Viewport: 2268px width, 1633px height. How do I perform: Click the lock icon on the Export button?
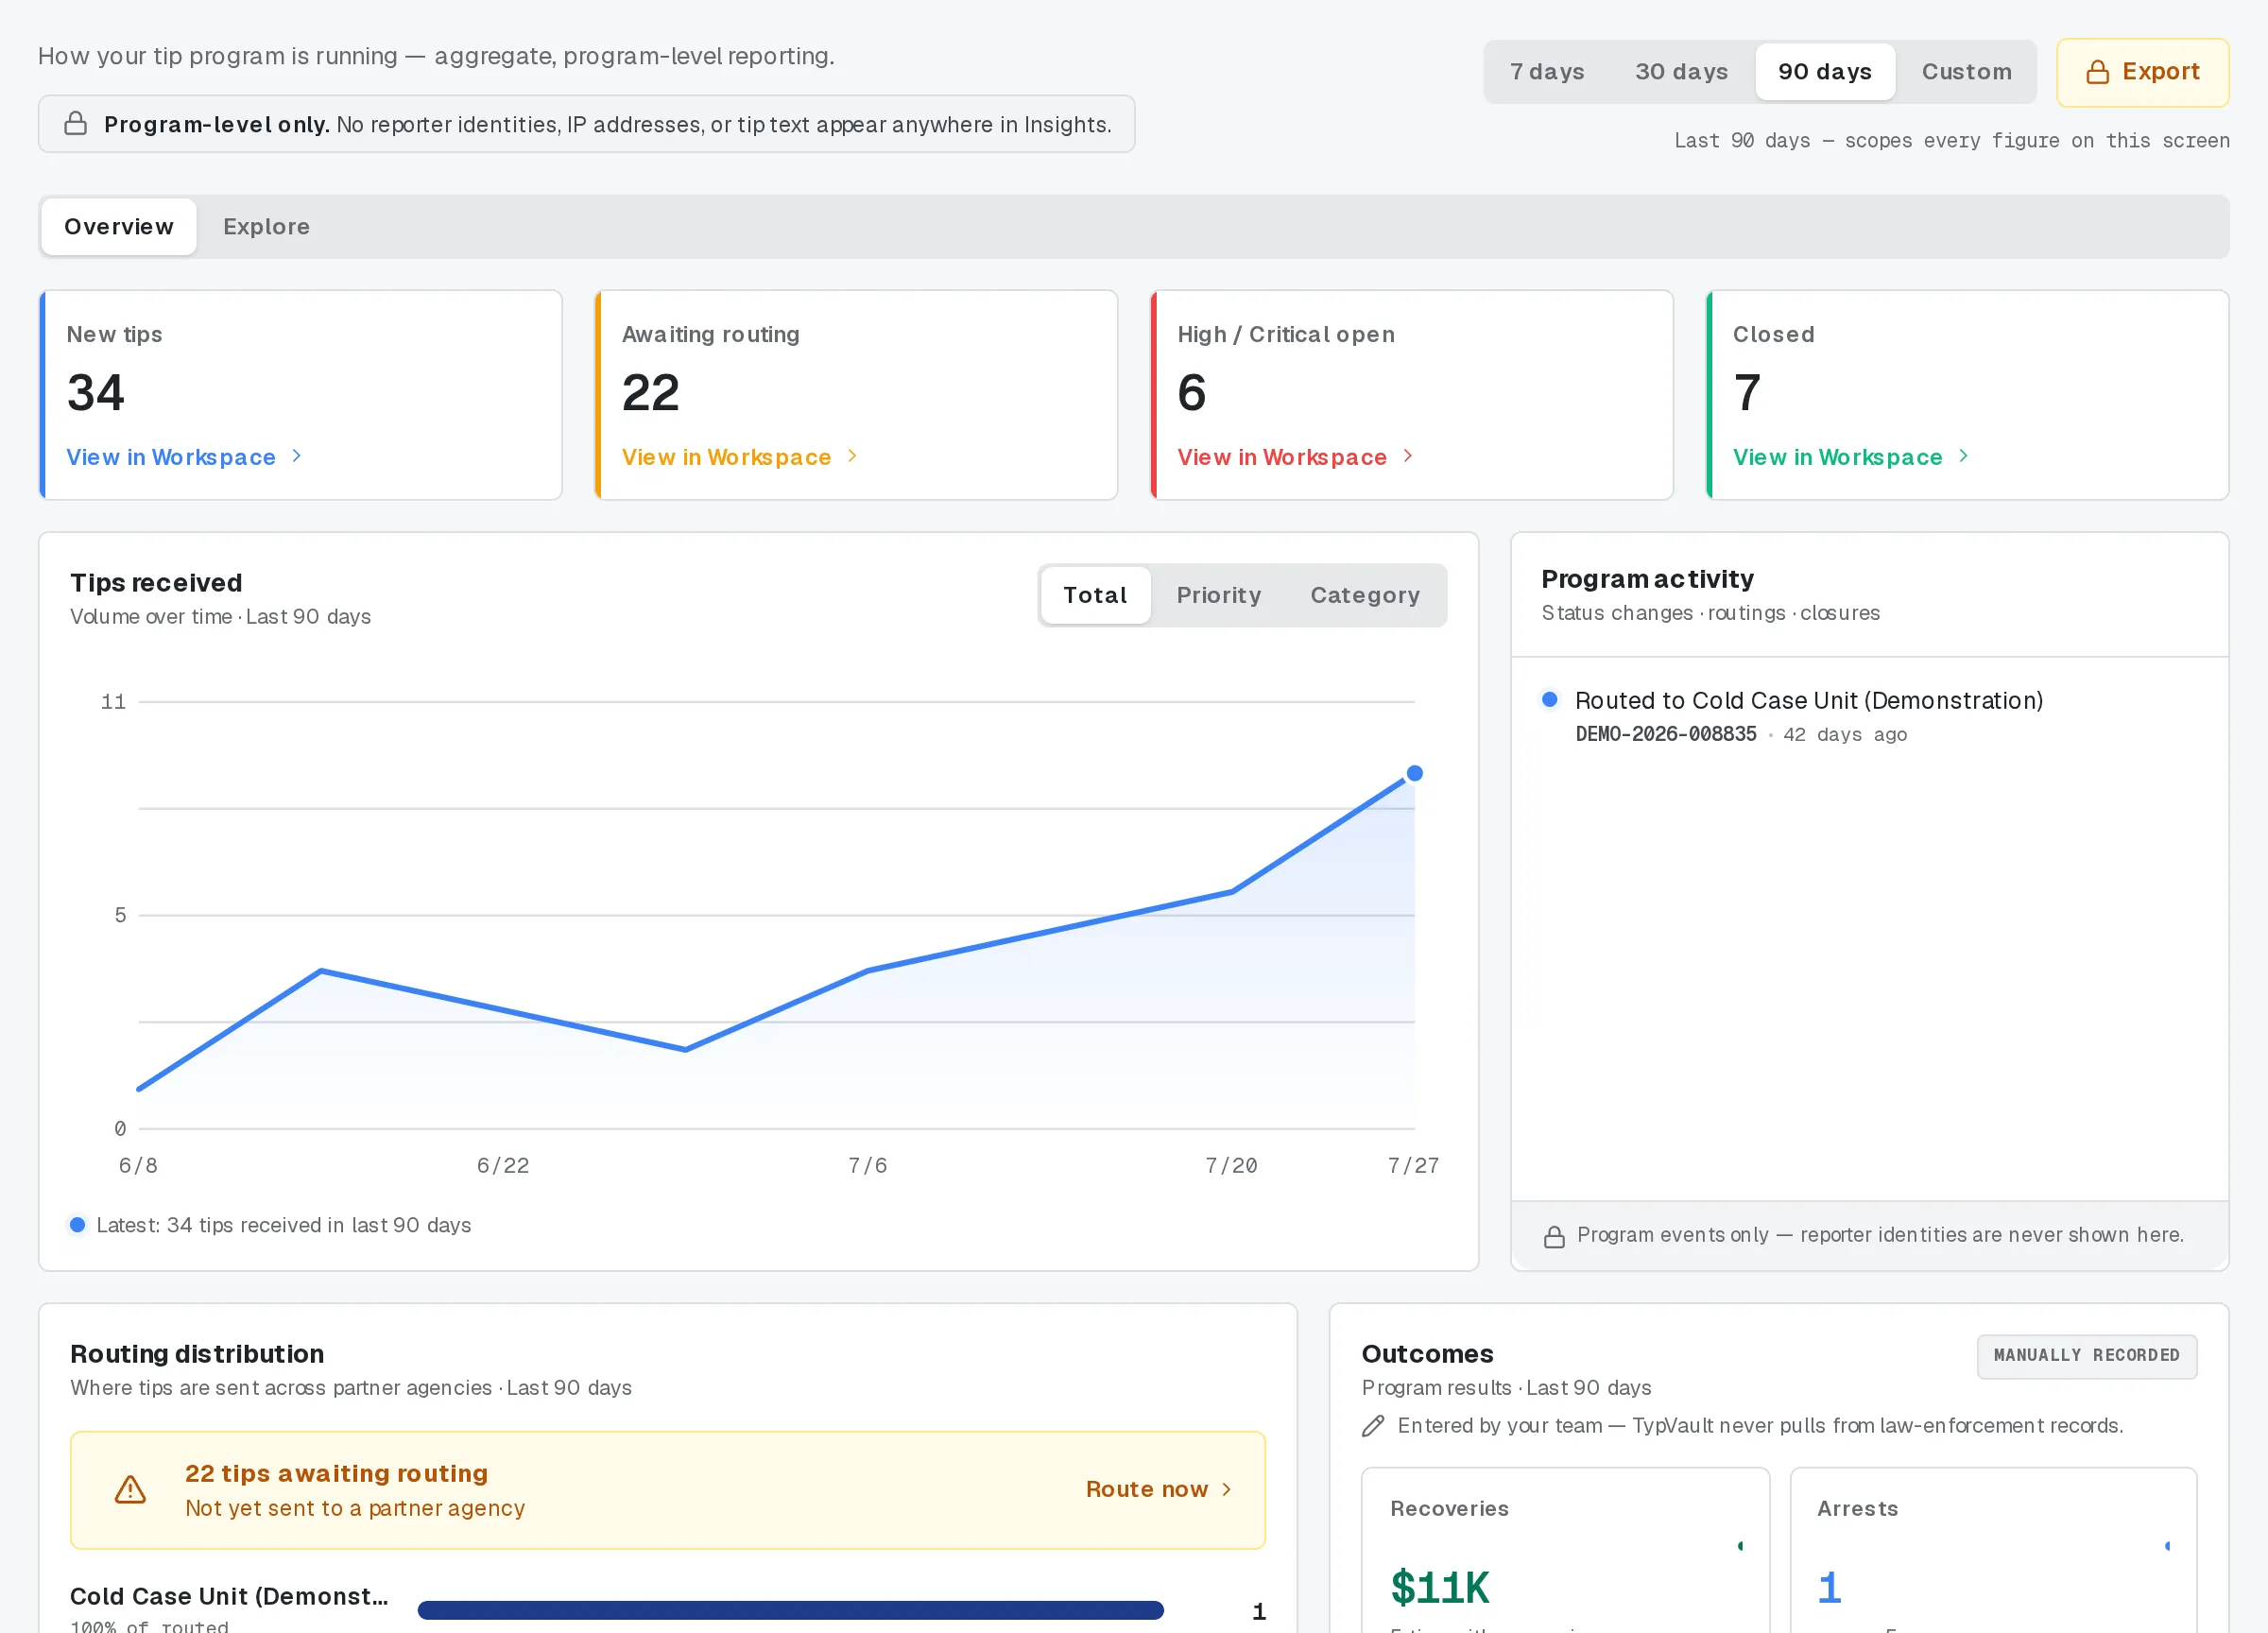[x=2097, y=72]
